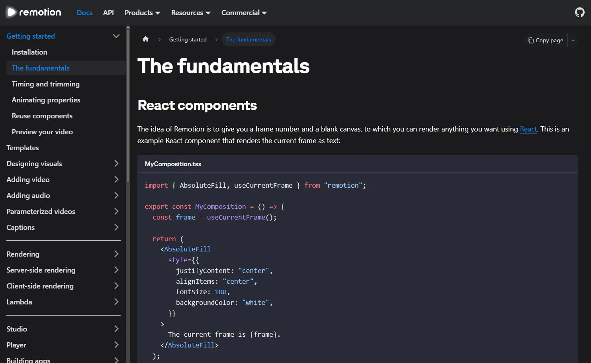Click The fundamentals page title

click(x=223, y=66)
